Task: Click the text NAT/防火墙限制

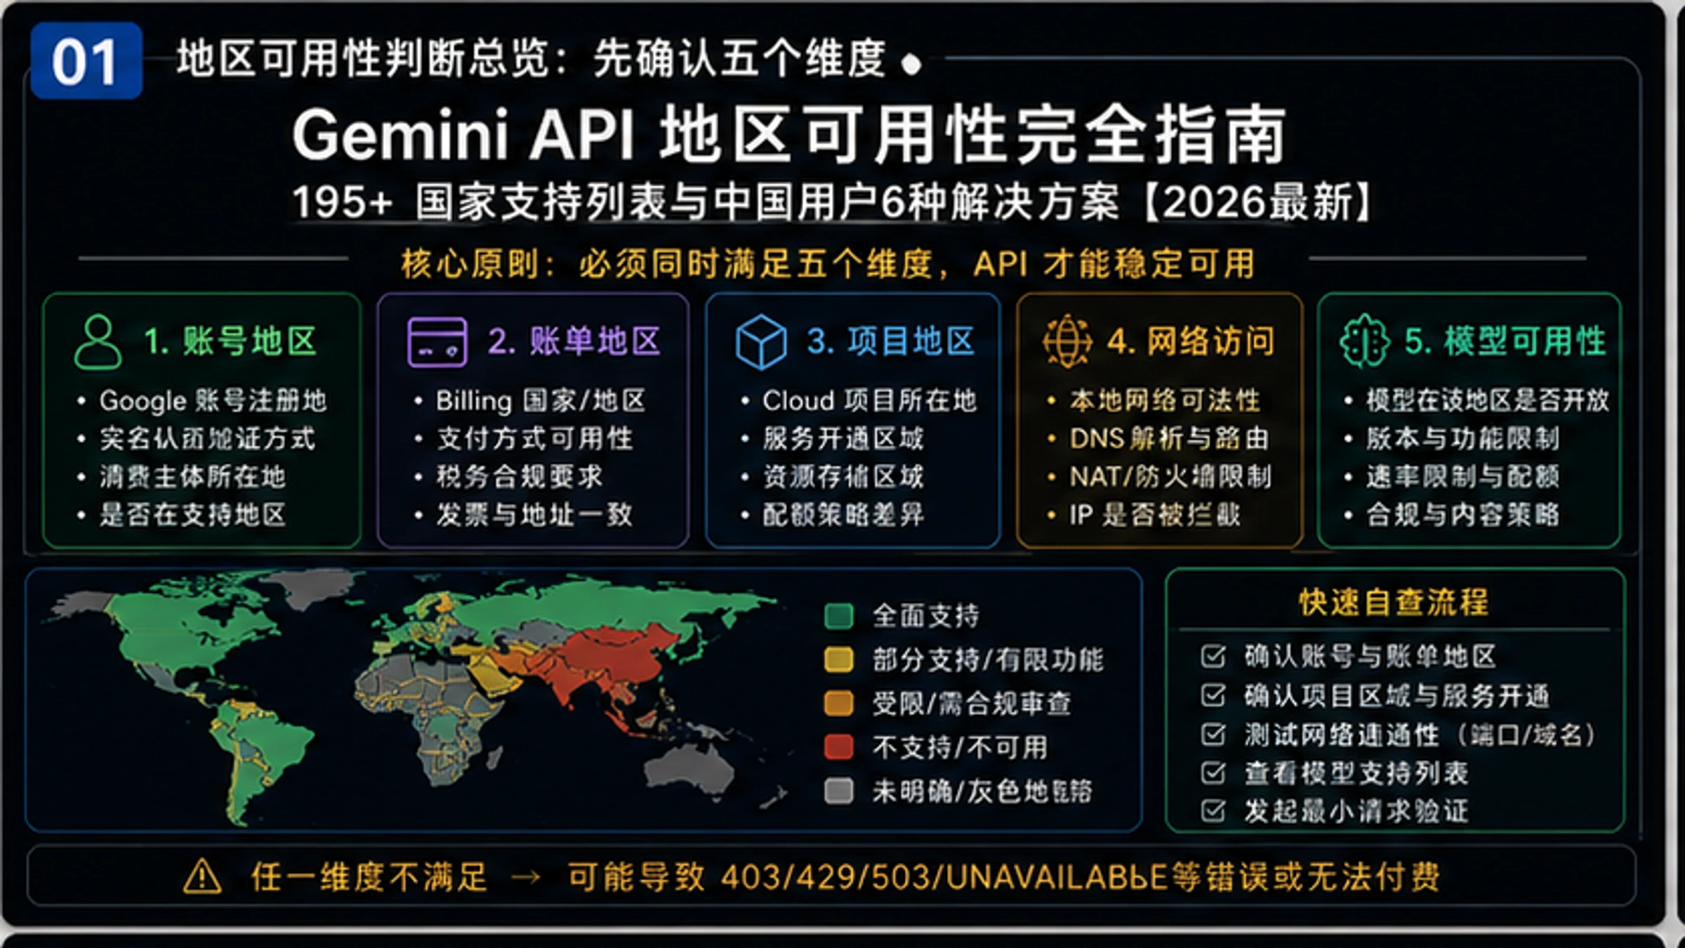Action: [x=1170, y=476]
